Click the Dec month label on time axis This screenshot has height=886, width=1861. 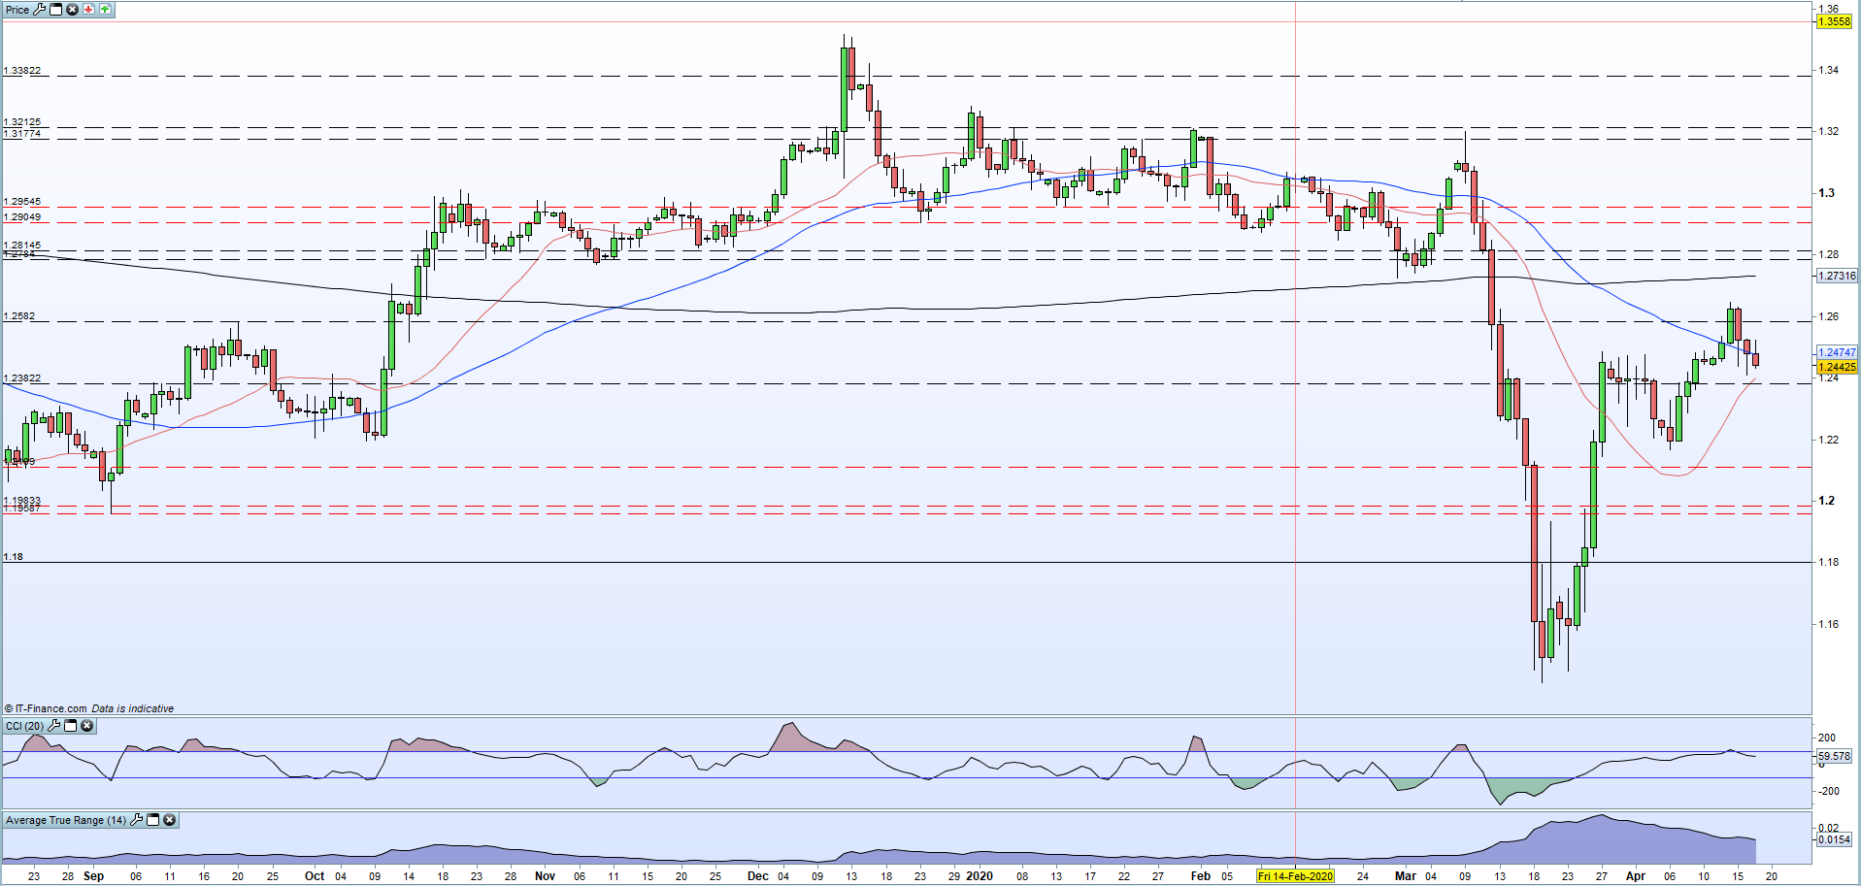pos(758,876)
